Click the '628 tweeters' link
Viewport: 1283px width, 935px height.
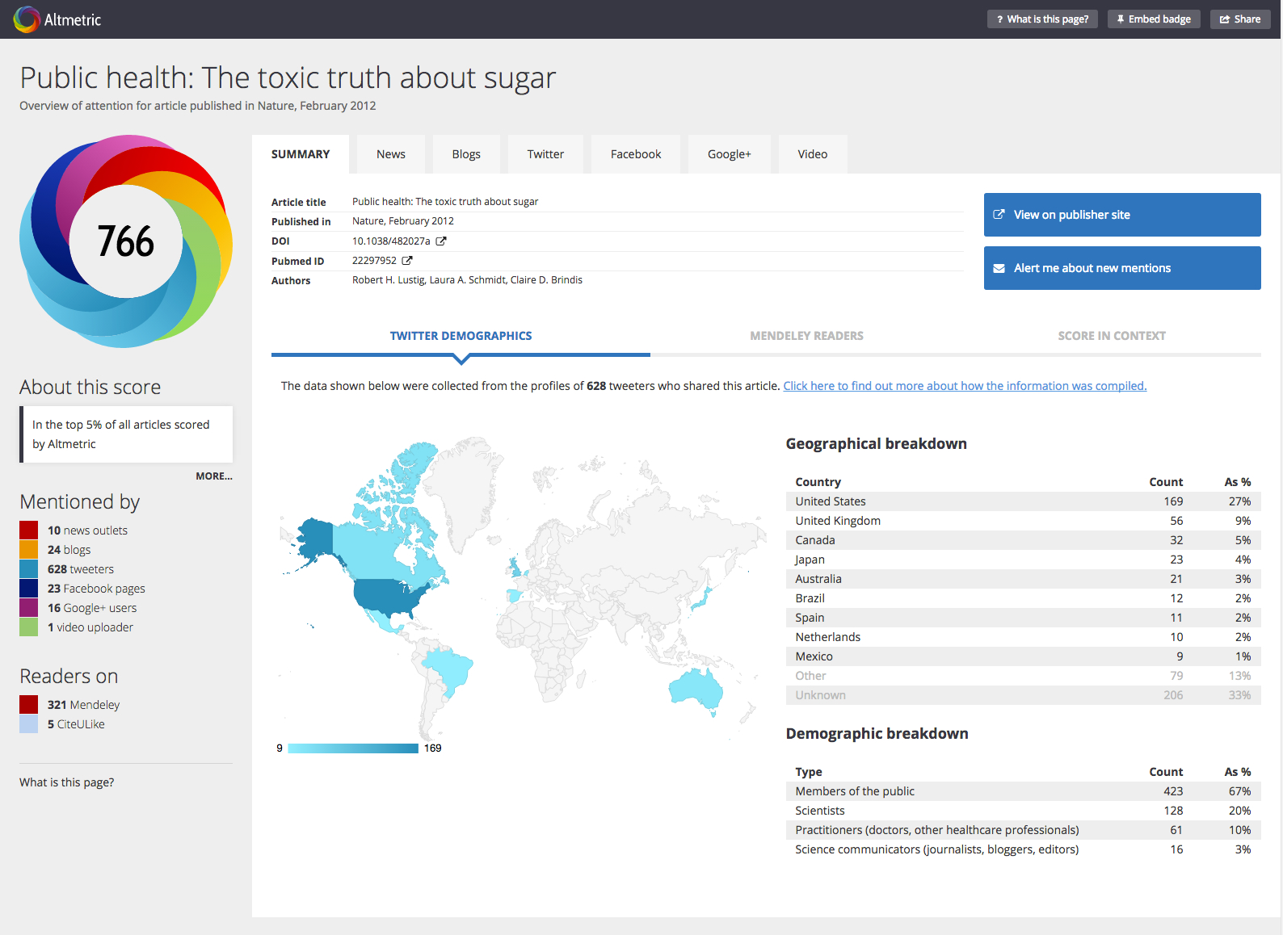81,569
